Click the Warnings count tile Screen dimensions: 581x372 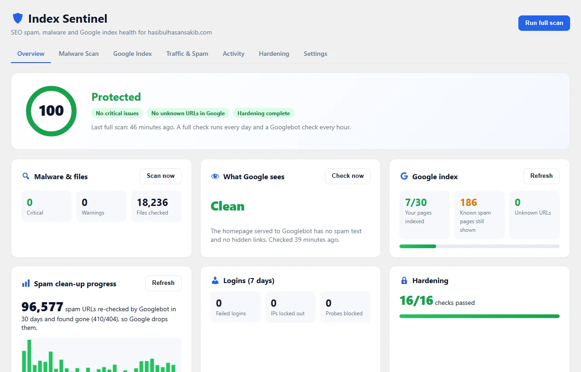[101, 206]
